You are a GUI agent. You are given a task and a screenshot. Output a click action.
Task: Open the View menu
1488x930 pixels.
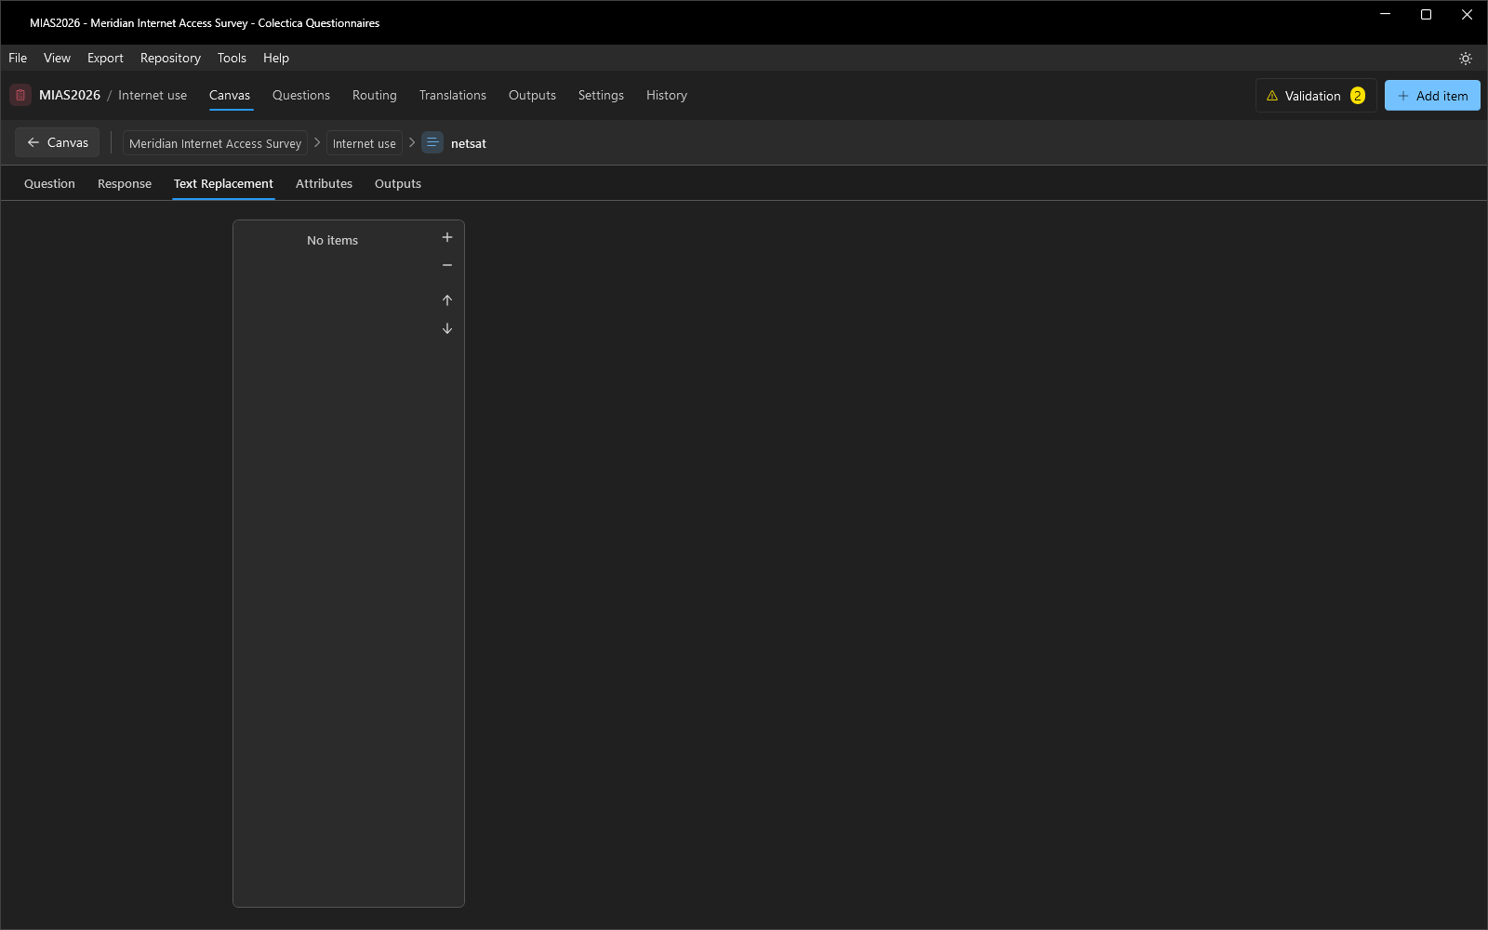pyautogui.click(x=57, y=58)
